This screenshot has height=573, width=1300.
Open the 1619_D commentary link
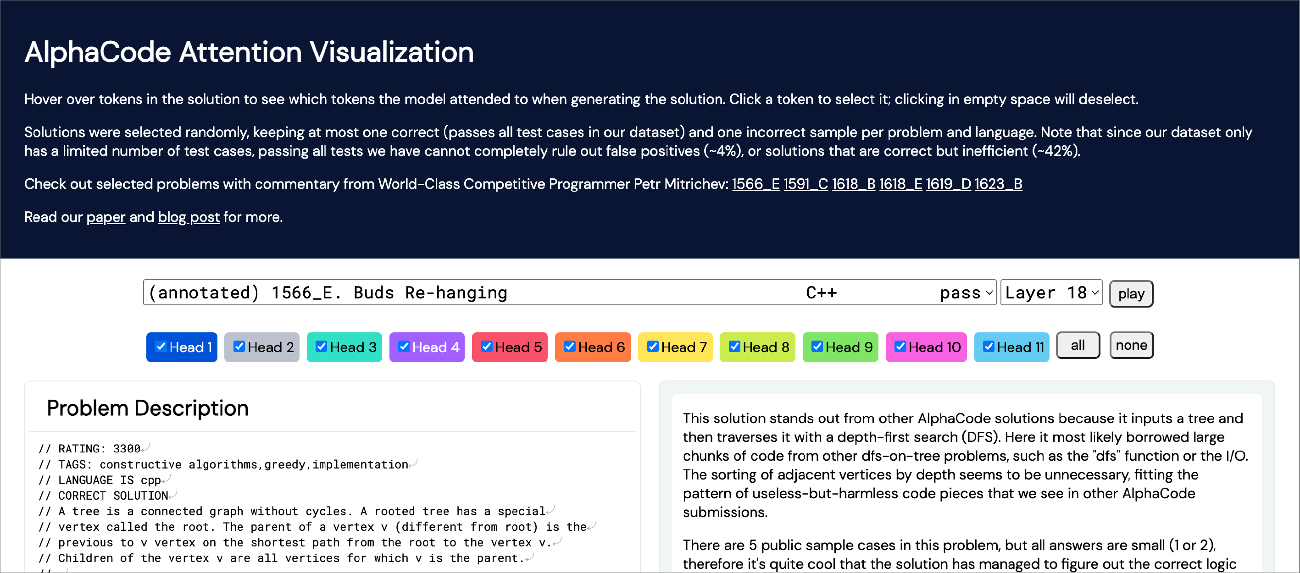pyautogui.click(x=948, y=184)
